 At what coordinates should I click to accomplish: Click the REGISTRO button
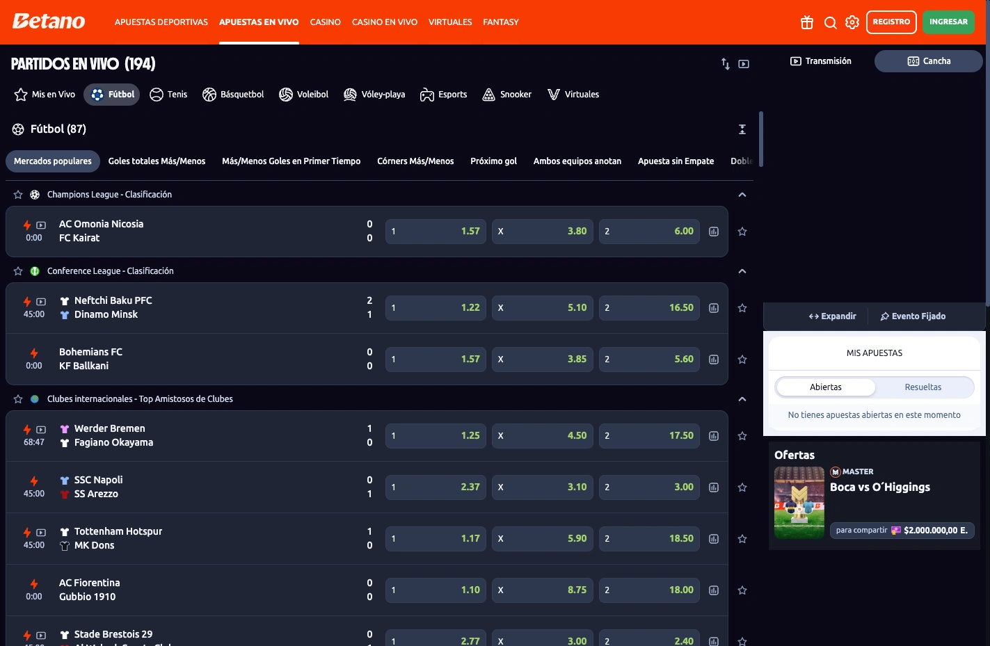(x=891, y=22)
